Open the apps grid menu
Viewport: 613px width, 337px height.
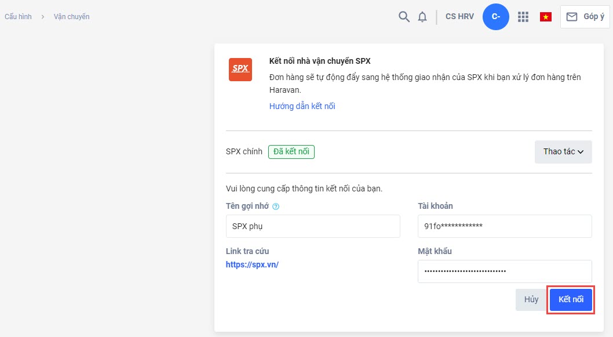coord(523,17)
